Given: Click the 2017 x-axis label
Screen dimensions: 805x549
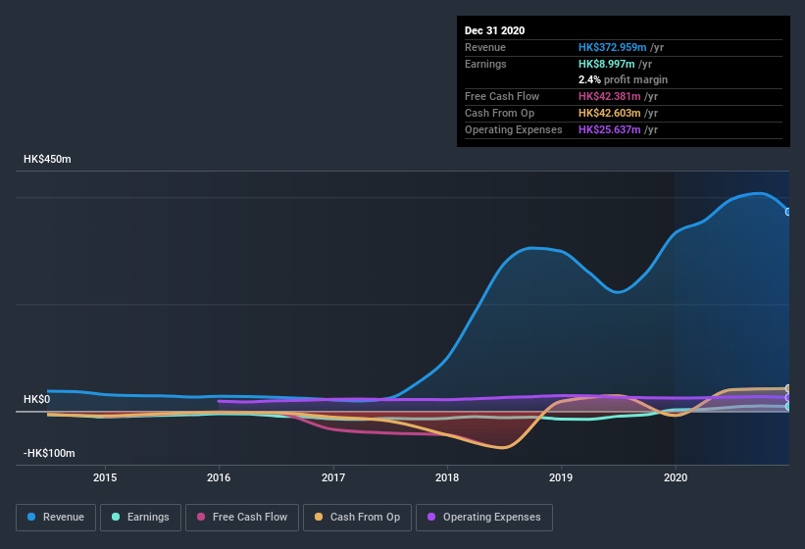Looking at the screenshot, I should [333, 477].
